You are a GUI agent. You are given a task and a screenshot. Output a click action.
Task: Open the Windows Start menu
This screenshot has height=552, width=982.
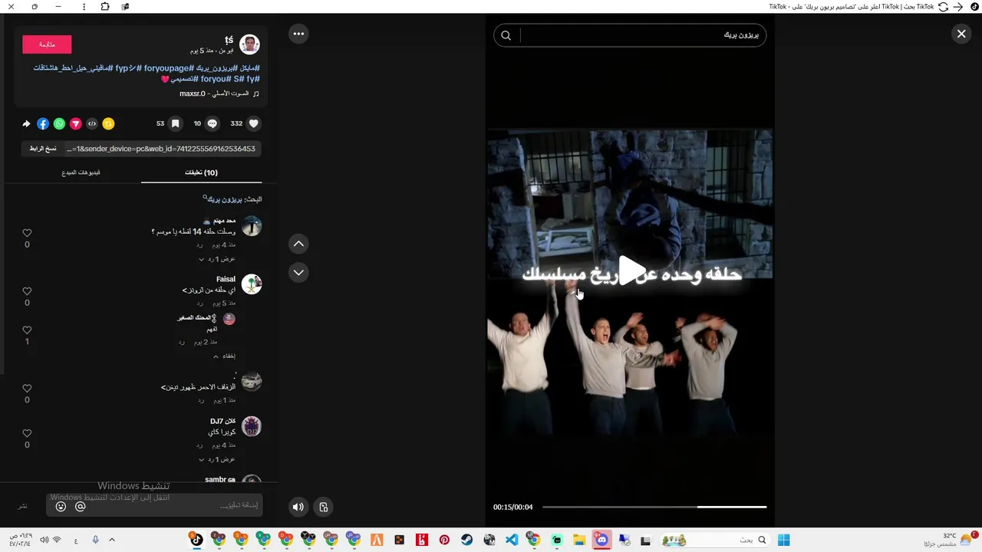783,540
